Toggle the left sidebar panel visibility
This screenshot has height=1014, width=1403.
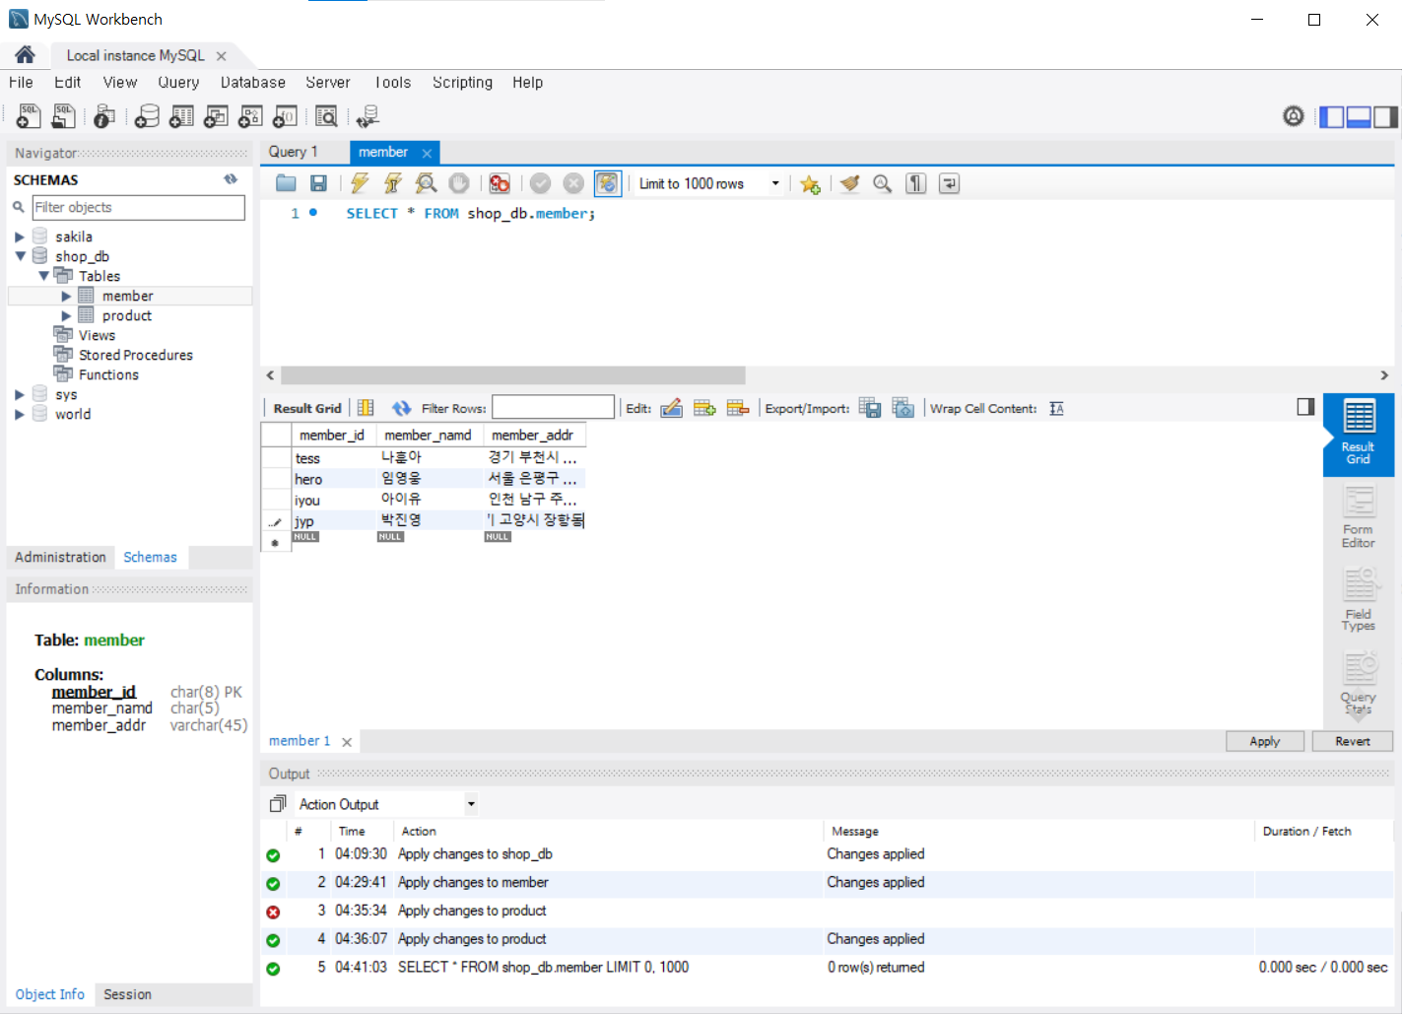pyautogui.click(x=1332, y=116)
